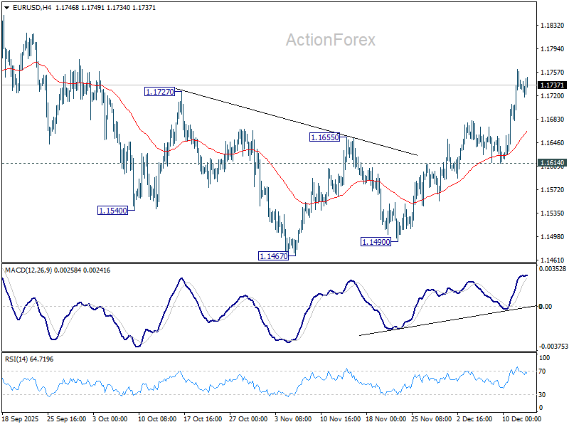Click the 70 level on RSI scale
The image size is (569, 427).
543,371
